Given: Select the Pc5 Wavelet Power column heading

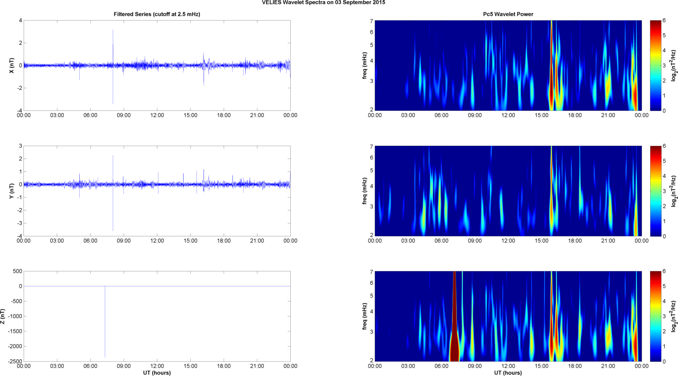Looking at the screenshot, I should 508,14.
